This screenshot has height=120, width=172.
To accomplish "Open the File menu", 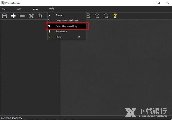I will pyautogui.click(x=4, y=9).
